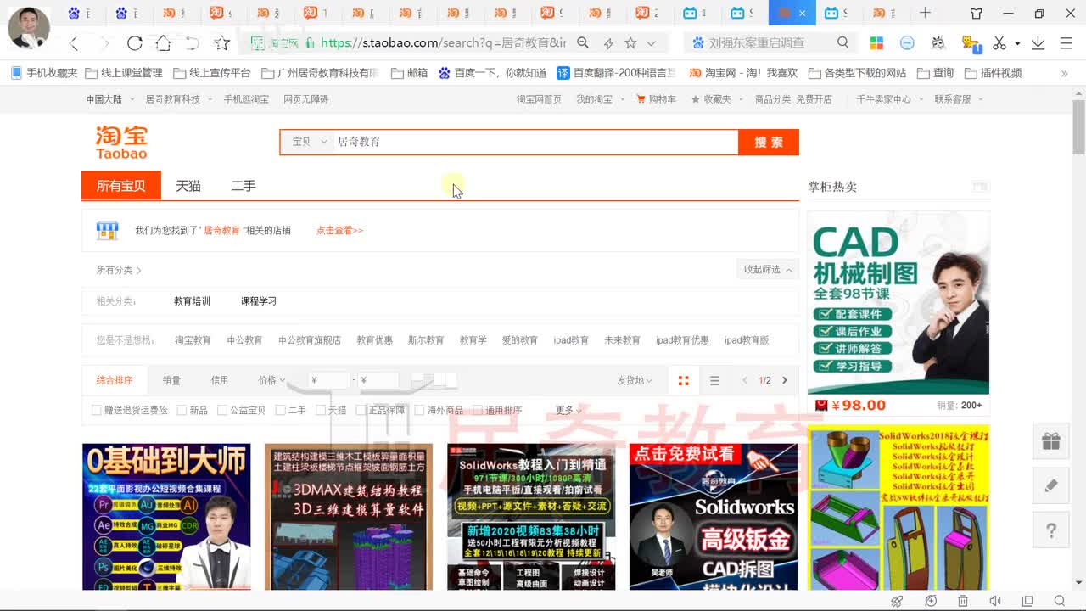Click the pencil feedback sidebar icon
The height and width of the screenshot is (611, 1086).
tap(1051, 486)
